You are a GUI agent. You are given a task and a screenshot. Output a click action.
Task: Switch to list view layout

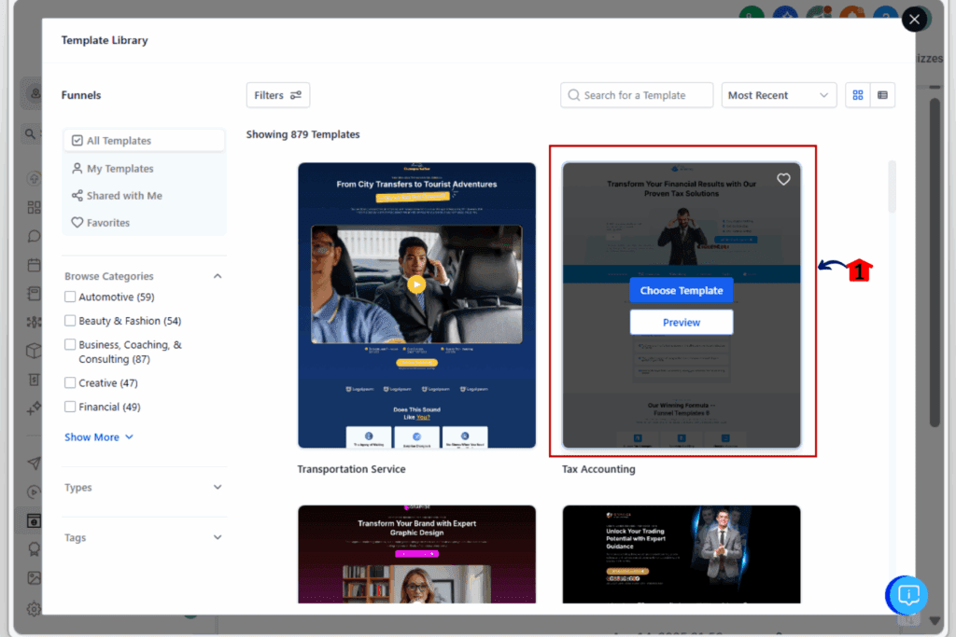882,95
